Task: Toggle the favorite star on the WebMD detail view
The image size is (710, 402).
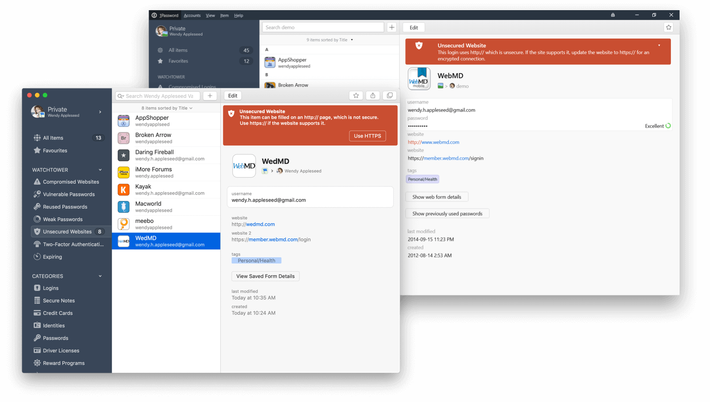Action: (668, 27)
